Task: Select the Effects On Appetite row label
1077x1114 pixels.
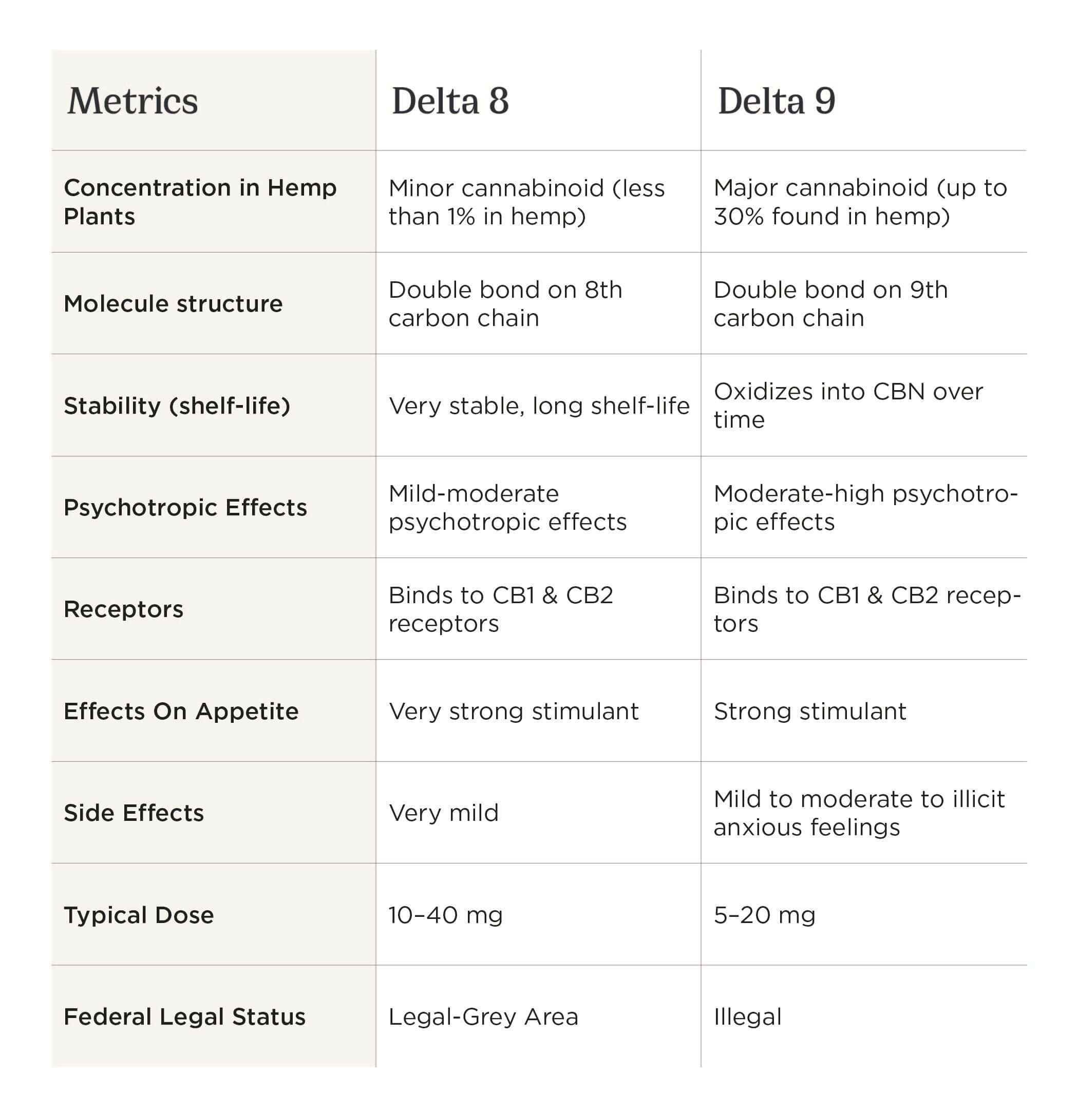Action: (181, 711)
